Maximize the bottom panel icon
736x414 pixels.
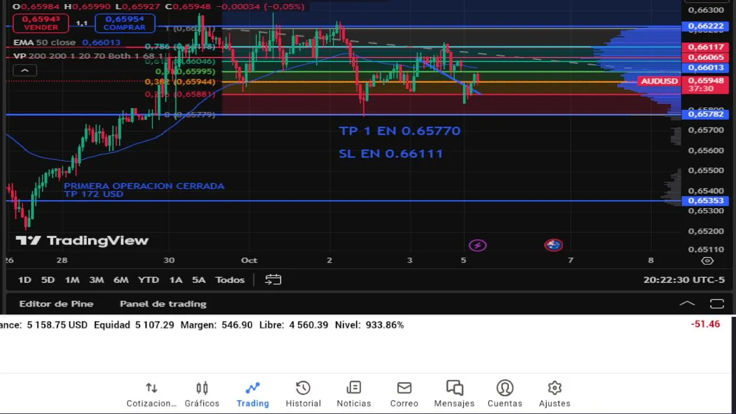tap(716, 304)
